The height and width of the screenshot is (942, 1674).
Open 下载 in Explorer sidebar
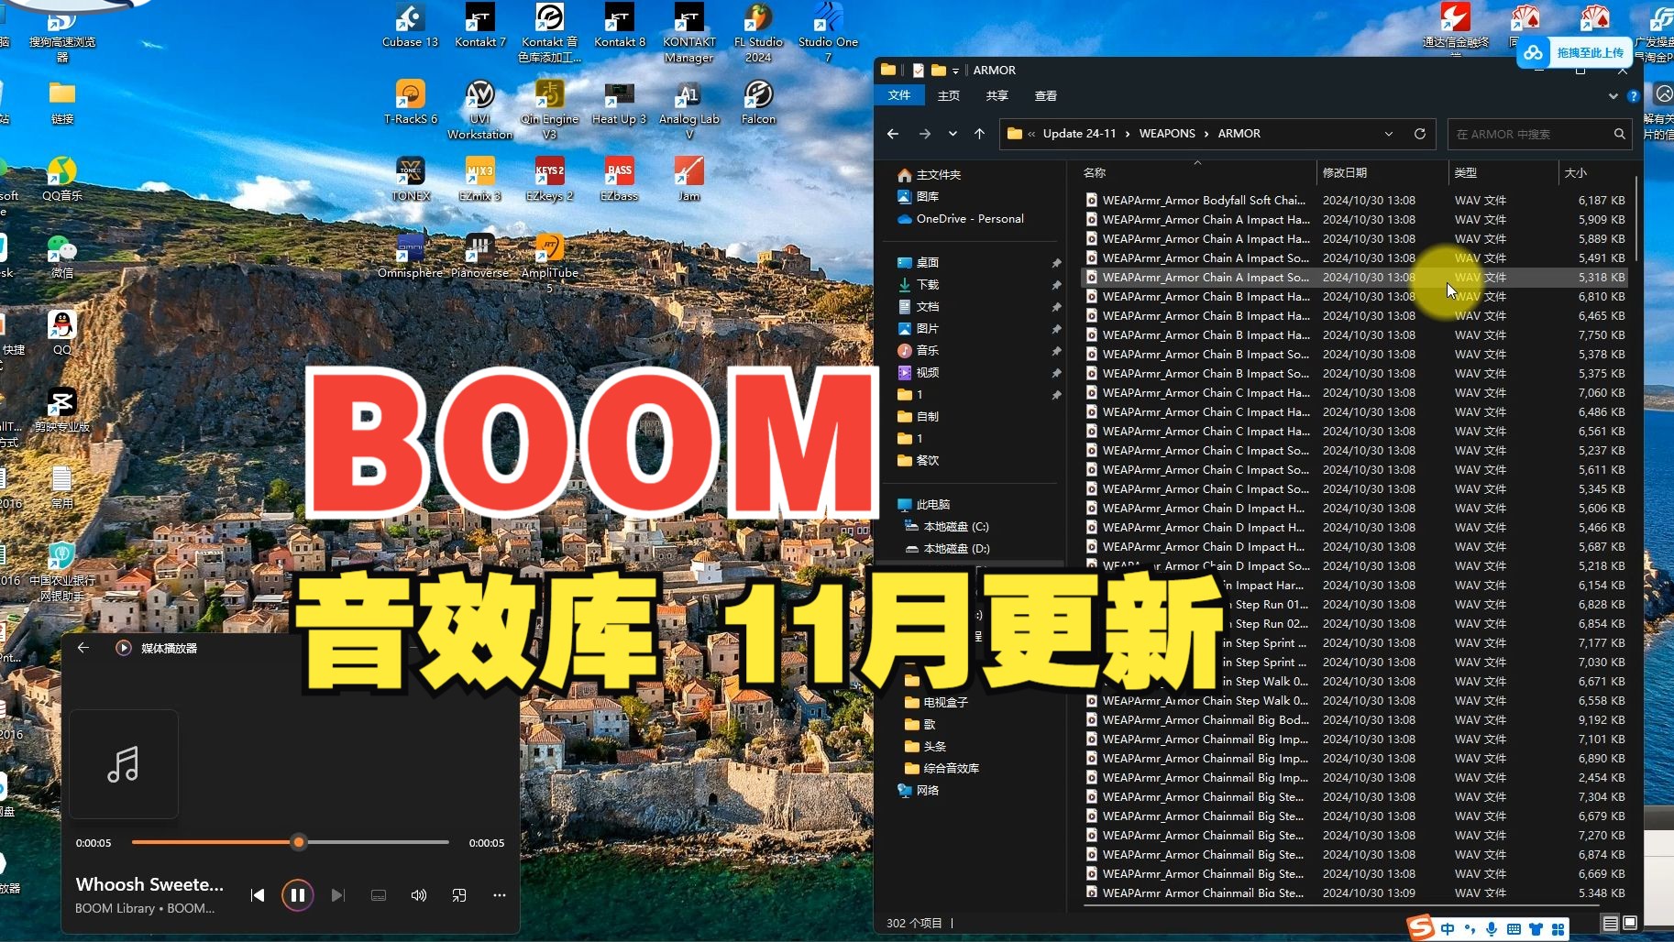(x=928, y=285)
